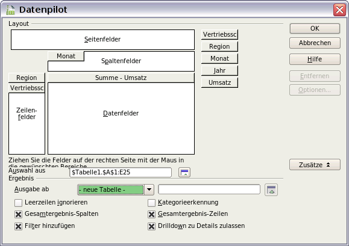Close the Datenpilot dialog
Screen dimensions: 349x246
pyautogui.click(x=339, y=10)
